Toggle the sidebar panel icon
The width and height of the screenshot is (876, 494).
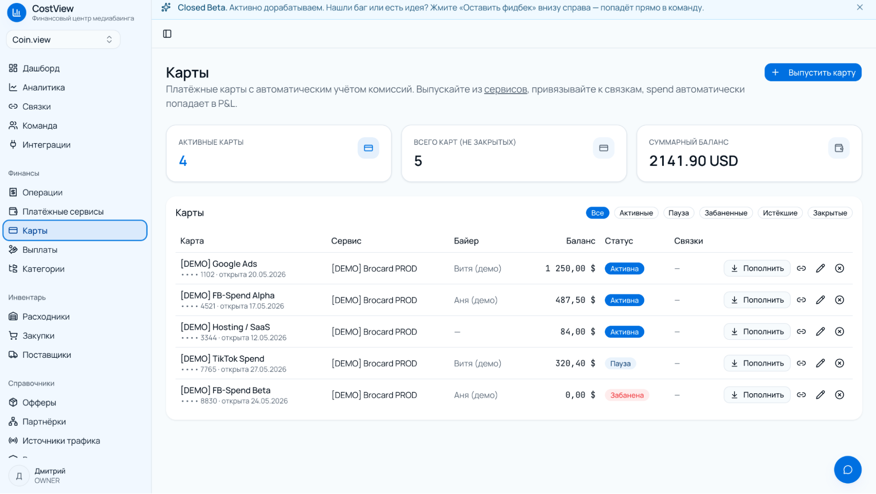point(167,34)
